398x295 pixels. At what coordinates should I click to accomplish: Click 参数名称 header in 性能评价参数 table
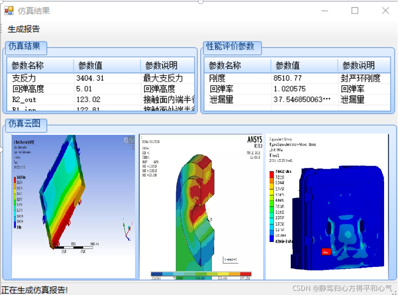(238, 65)
